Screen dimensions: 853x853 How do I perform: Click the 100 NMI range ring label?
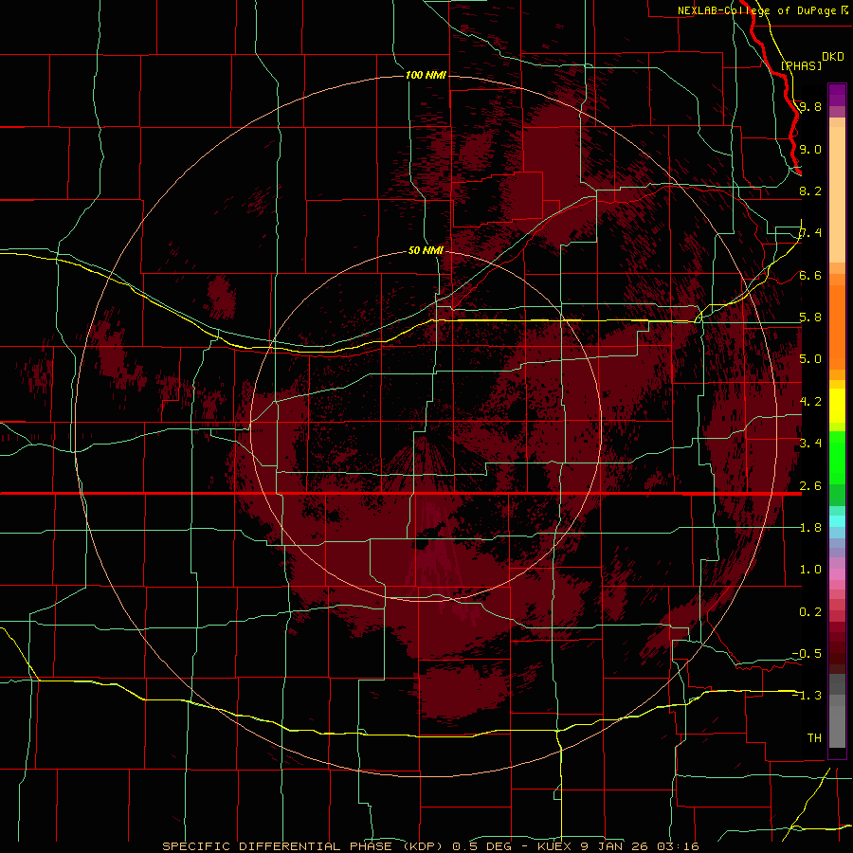tap(426, 75)
